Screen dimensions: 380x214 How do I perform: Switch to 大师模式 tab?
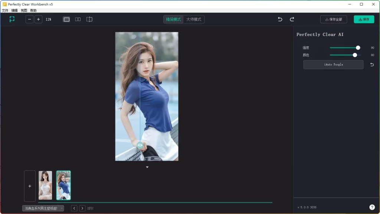point(194,19)
